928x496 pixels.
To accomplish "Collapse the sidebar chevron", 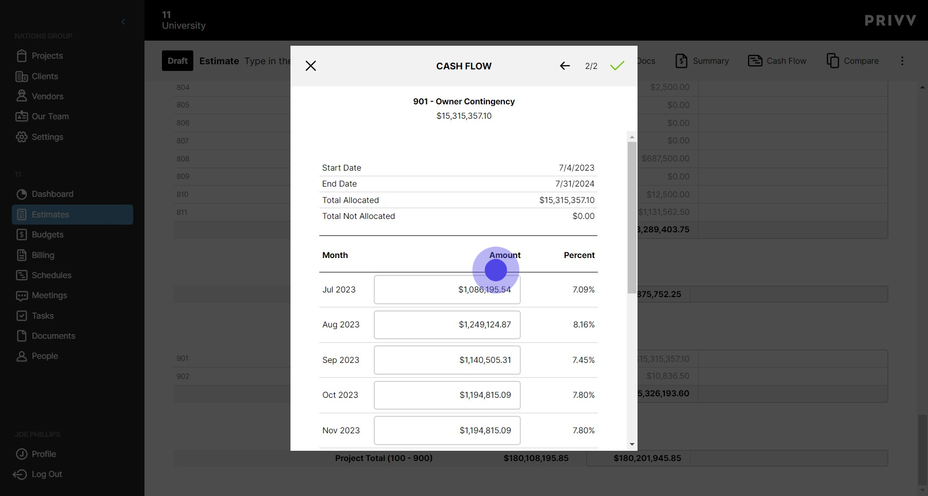I will coord(123,22).
